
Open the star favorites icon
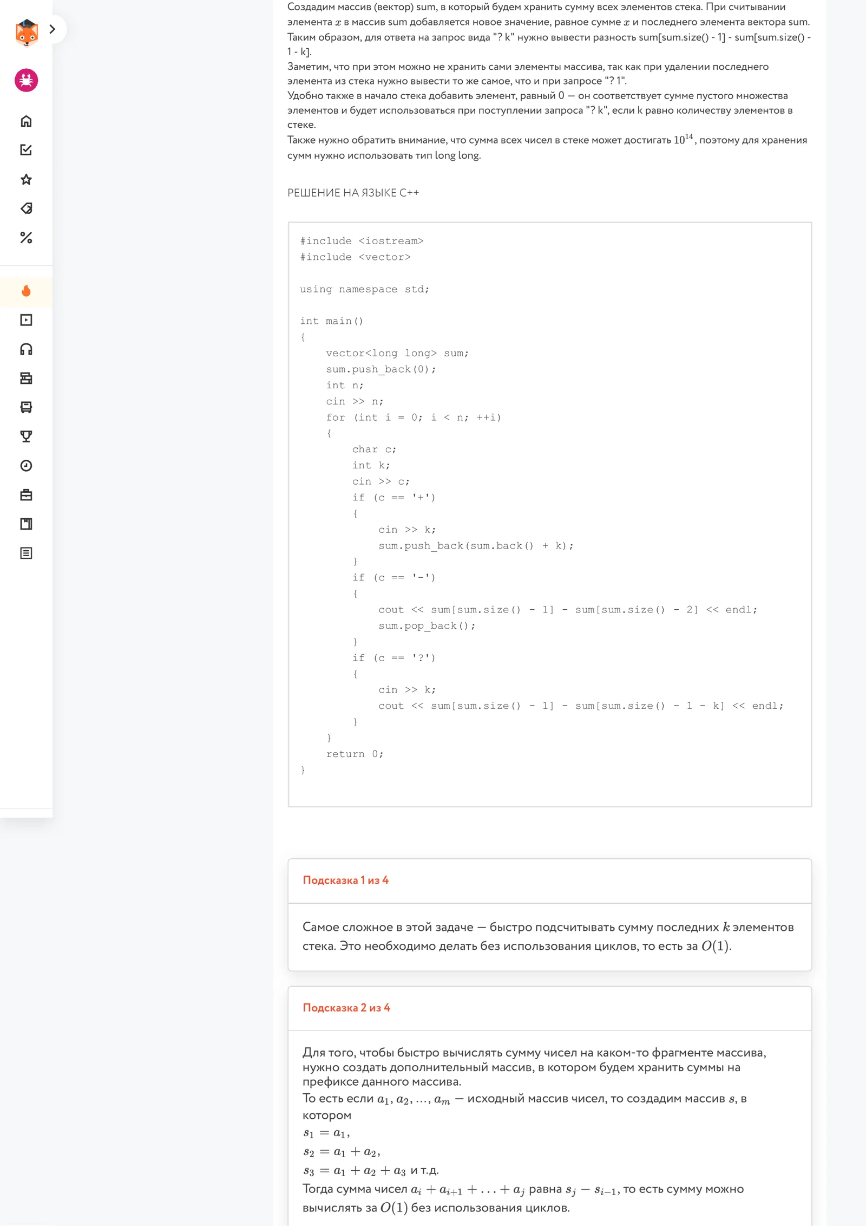[26, 179]
